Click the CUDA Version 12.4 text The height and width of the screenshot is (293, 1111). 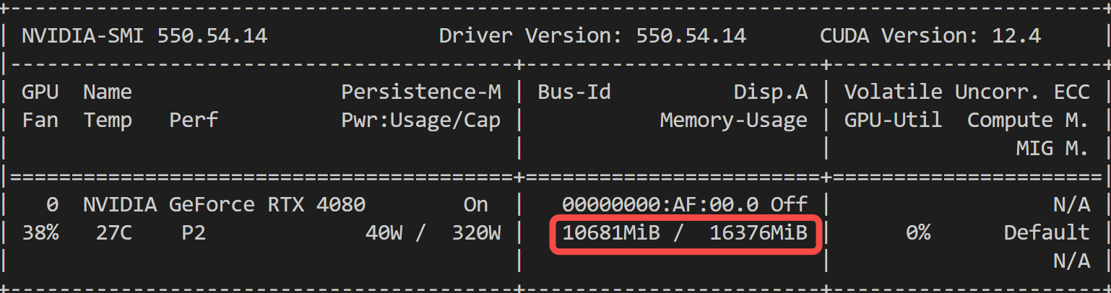[x=930, y=35]
